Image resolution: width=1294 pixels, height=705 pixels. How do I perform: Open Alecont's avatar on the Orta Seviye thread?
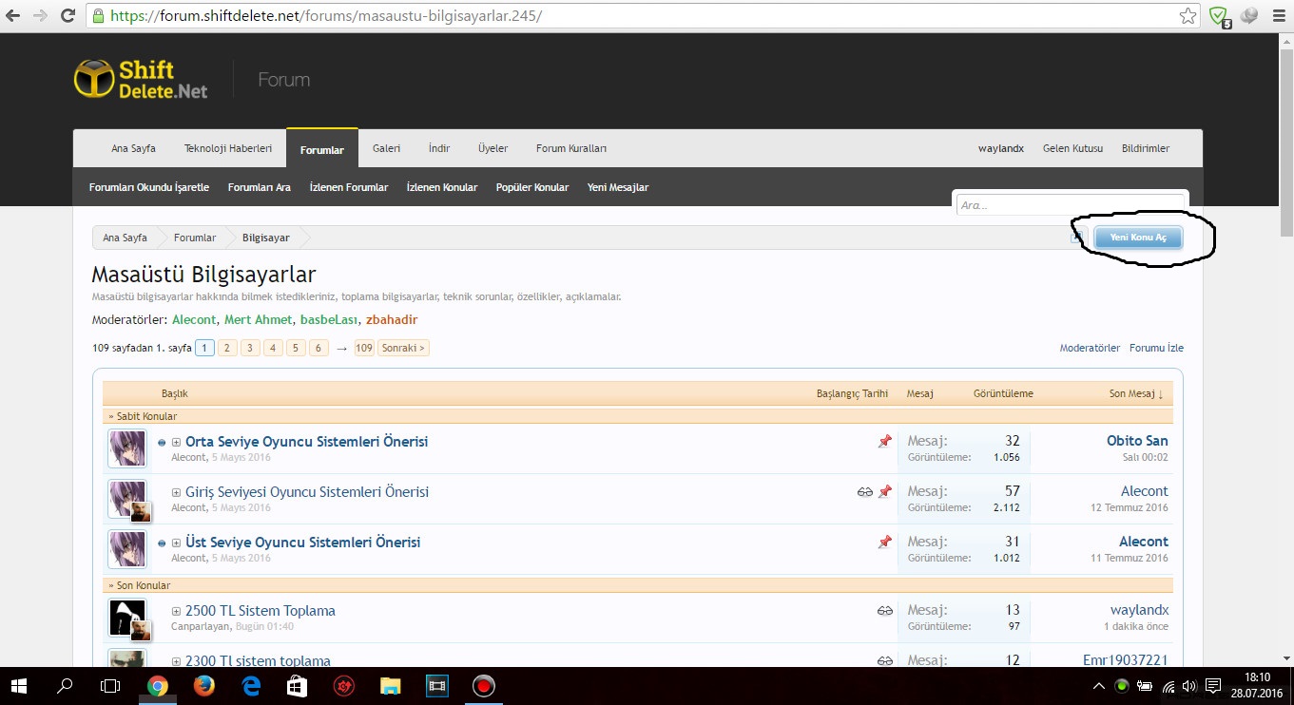[127, 448]
